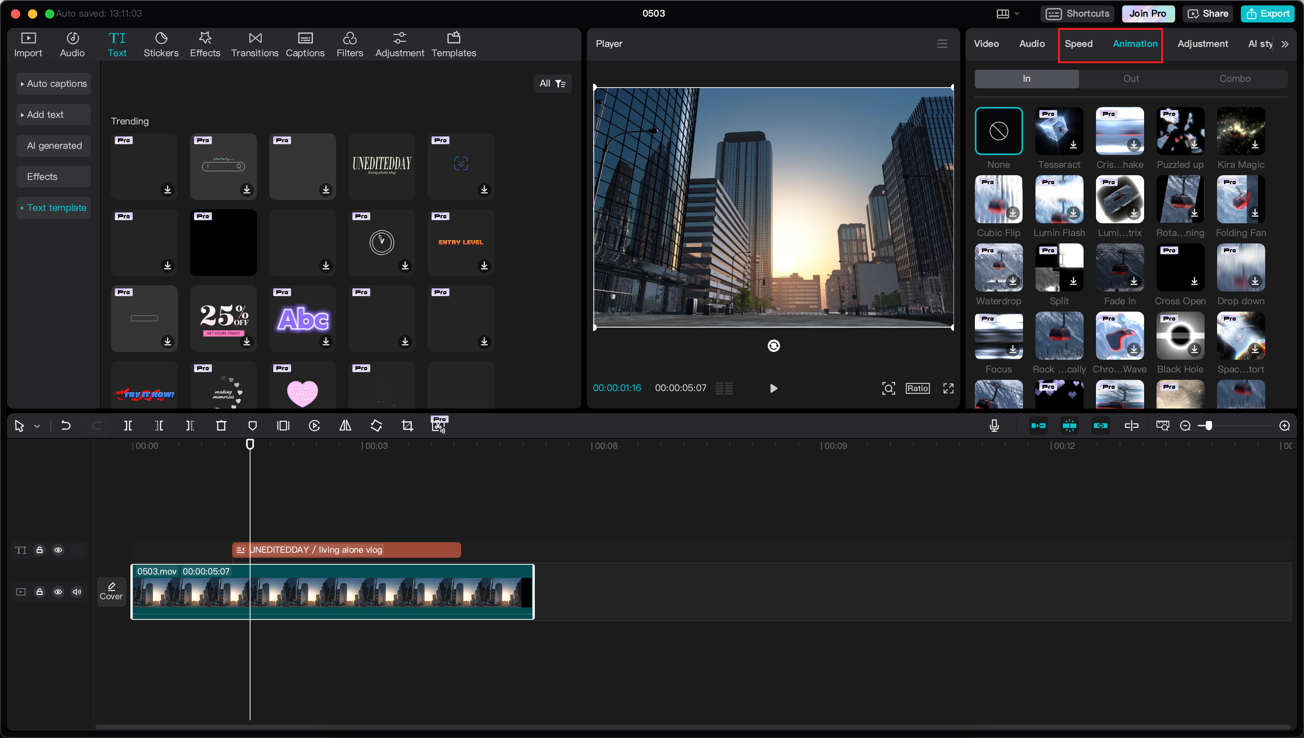Select the Delete icon in the timeline toolbar
Image resolution: width=1304 pixels, height=738 pixels.
click(x=221, y=425)
